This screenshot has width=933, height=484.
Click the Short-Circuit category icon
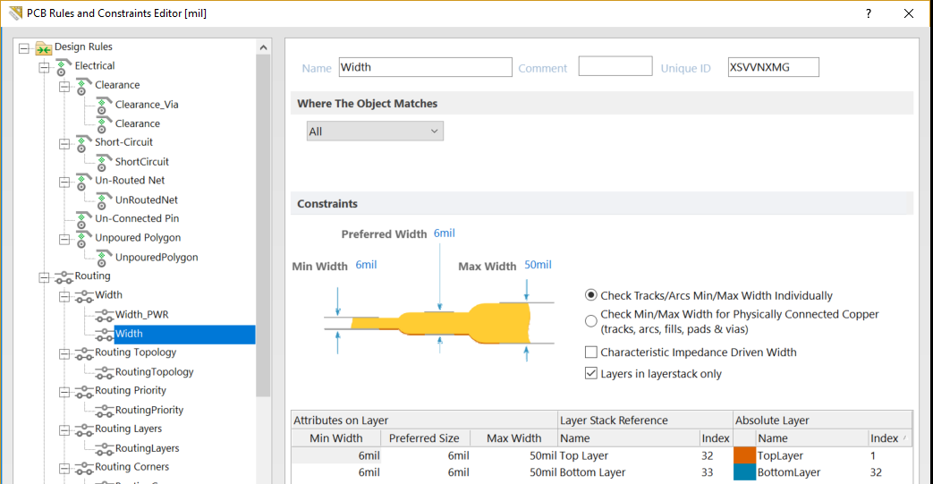click(84, 143)
